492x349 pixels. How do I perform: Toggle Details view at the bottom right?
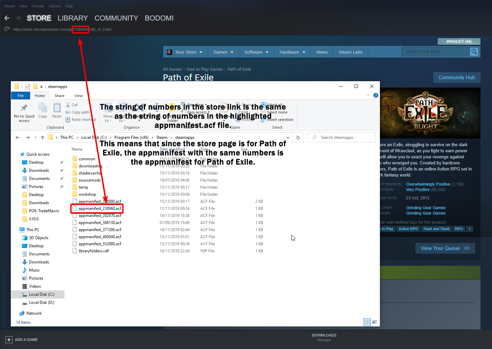pyautogui.click(x=367, y=322)
